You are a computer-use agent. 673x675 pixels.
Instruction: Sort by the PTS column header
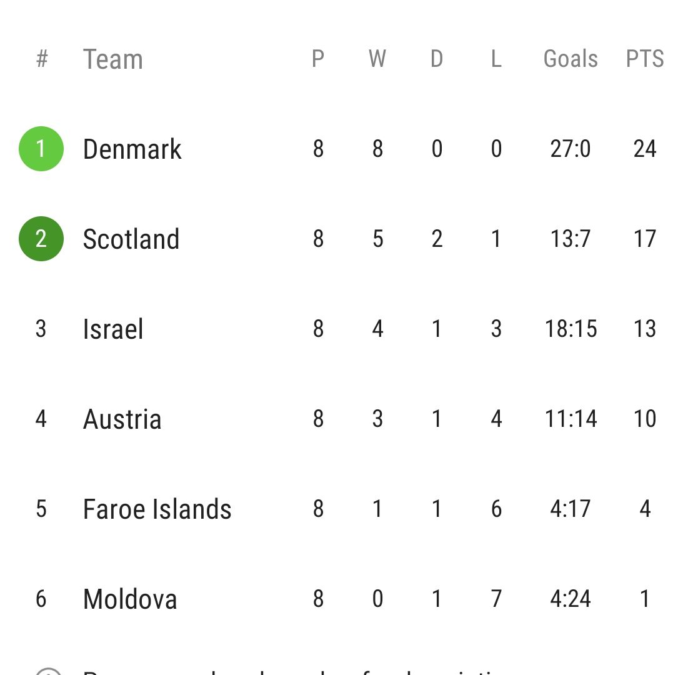tap(645, 59)
